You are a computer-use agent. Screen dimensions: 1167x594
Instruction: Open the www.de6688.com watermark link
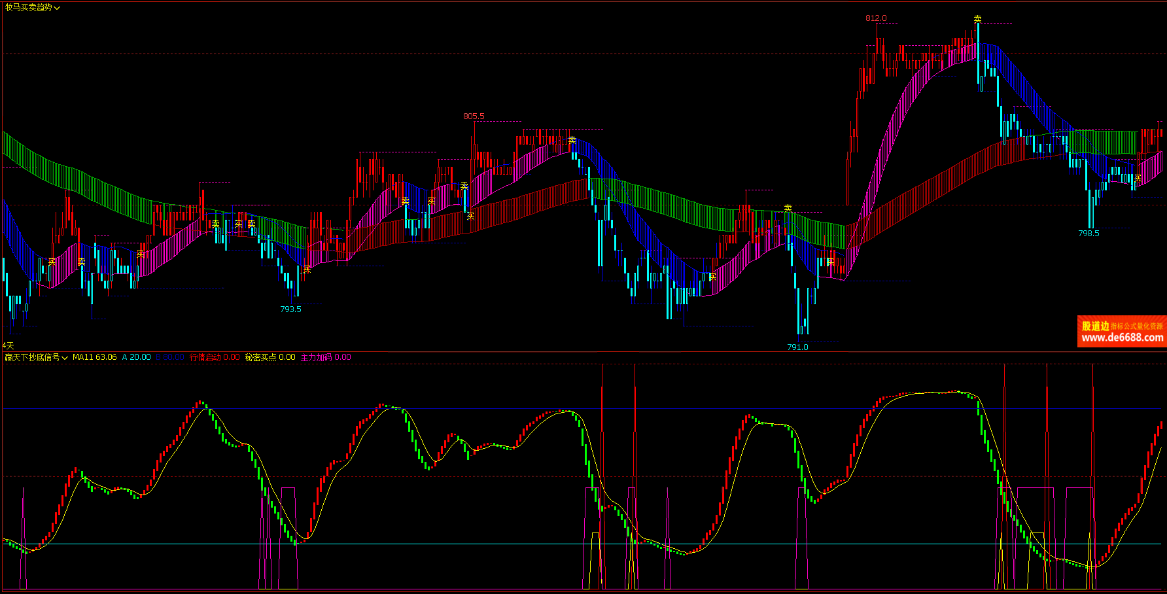[1122, 338]
